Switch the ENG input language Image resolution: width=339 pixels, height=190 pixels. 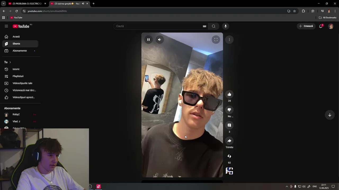tap(315, 187)
